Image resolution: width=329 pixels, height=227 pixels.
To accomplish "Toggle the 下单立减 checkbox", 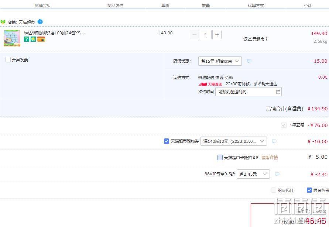I will (284, 125).
